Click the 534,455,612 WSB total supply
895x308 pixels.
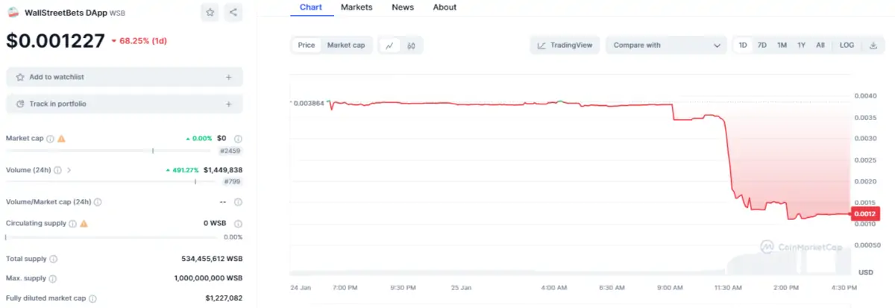tap(212, 259)
